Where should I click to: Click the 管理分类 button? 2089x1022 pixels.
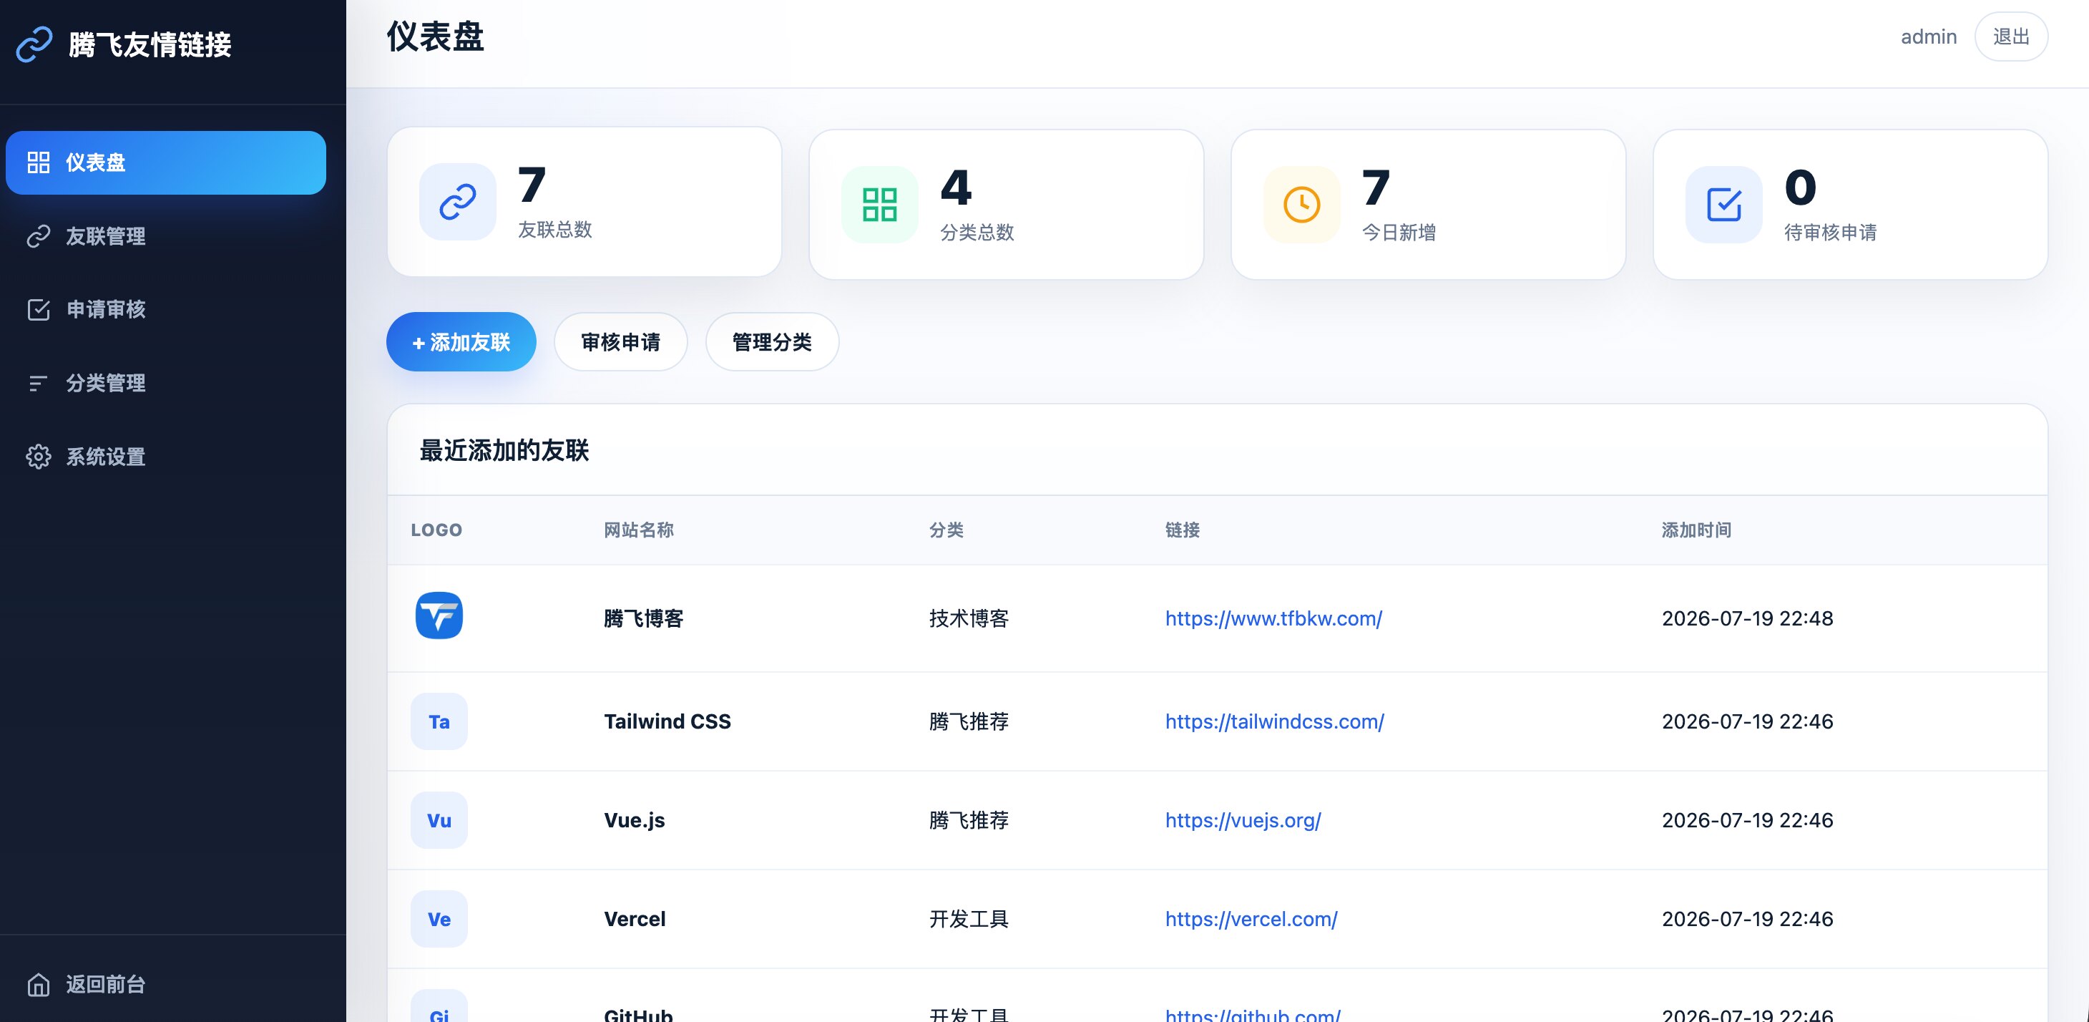pyautogui.click(x=772, y=342)
